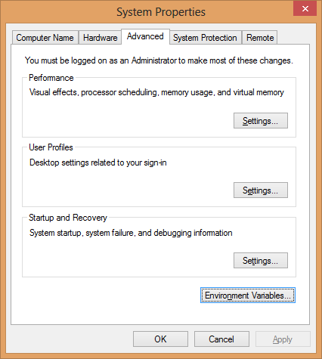Open Startup and Recovery Settings button

pyautogui.click(x=261, y=261)
